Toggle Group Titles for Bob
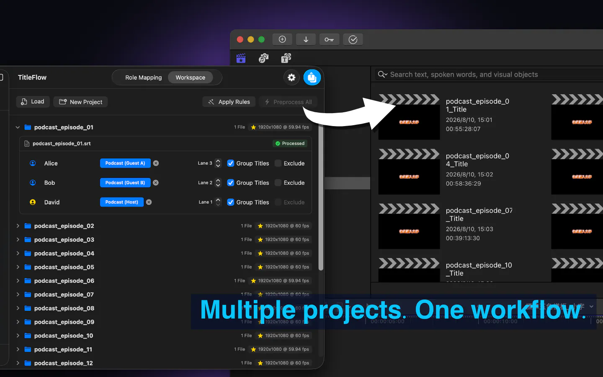The height and width of the screenshot is (377, 603). [x=230, y=183]
